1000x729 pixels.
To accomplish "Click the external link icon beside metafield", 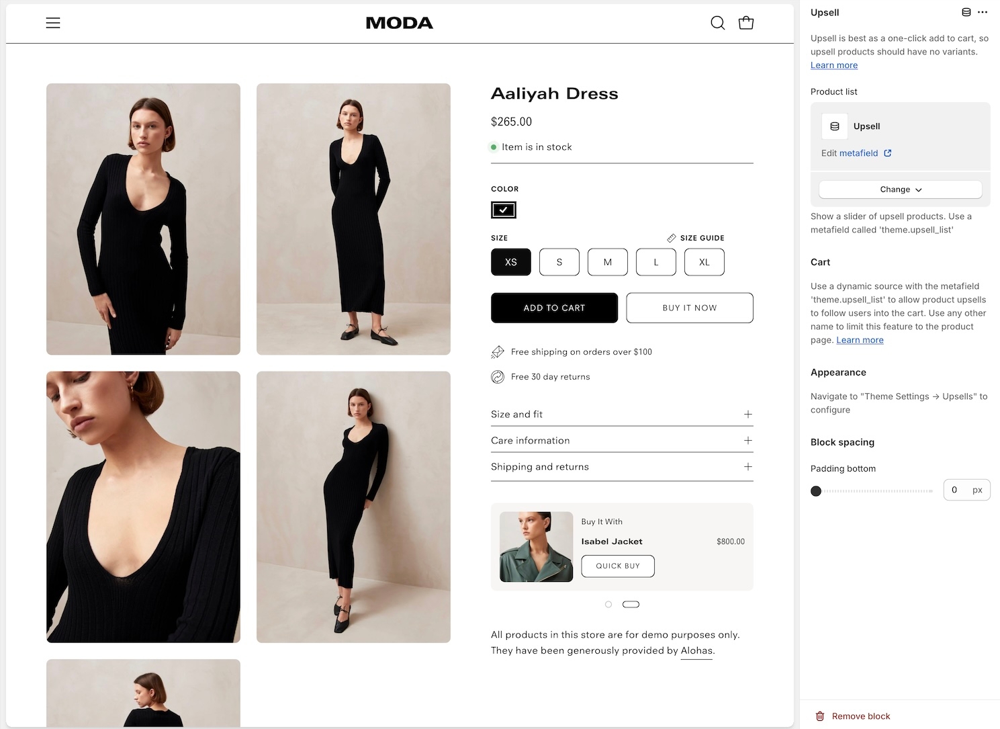I will pos(887,153).
